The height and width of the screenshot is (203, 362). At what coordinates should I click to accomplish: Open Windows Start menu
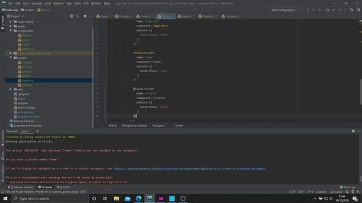pos(5,198)
